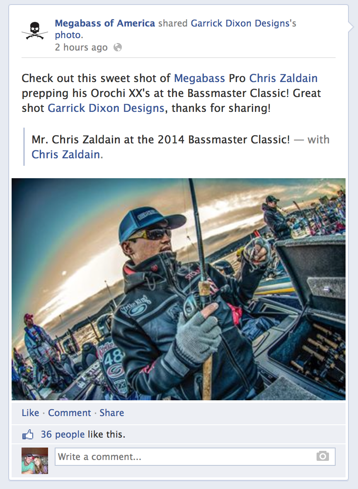Open tagged Chris Zaldain link in quote
Screen dimensions: 358x489
66,155
